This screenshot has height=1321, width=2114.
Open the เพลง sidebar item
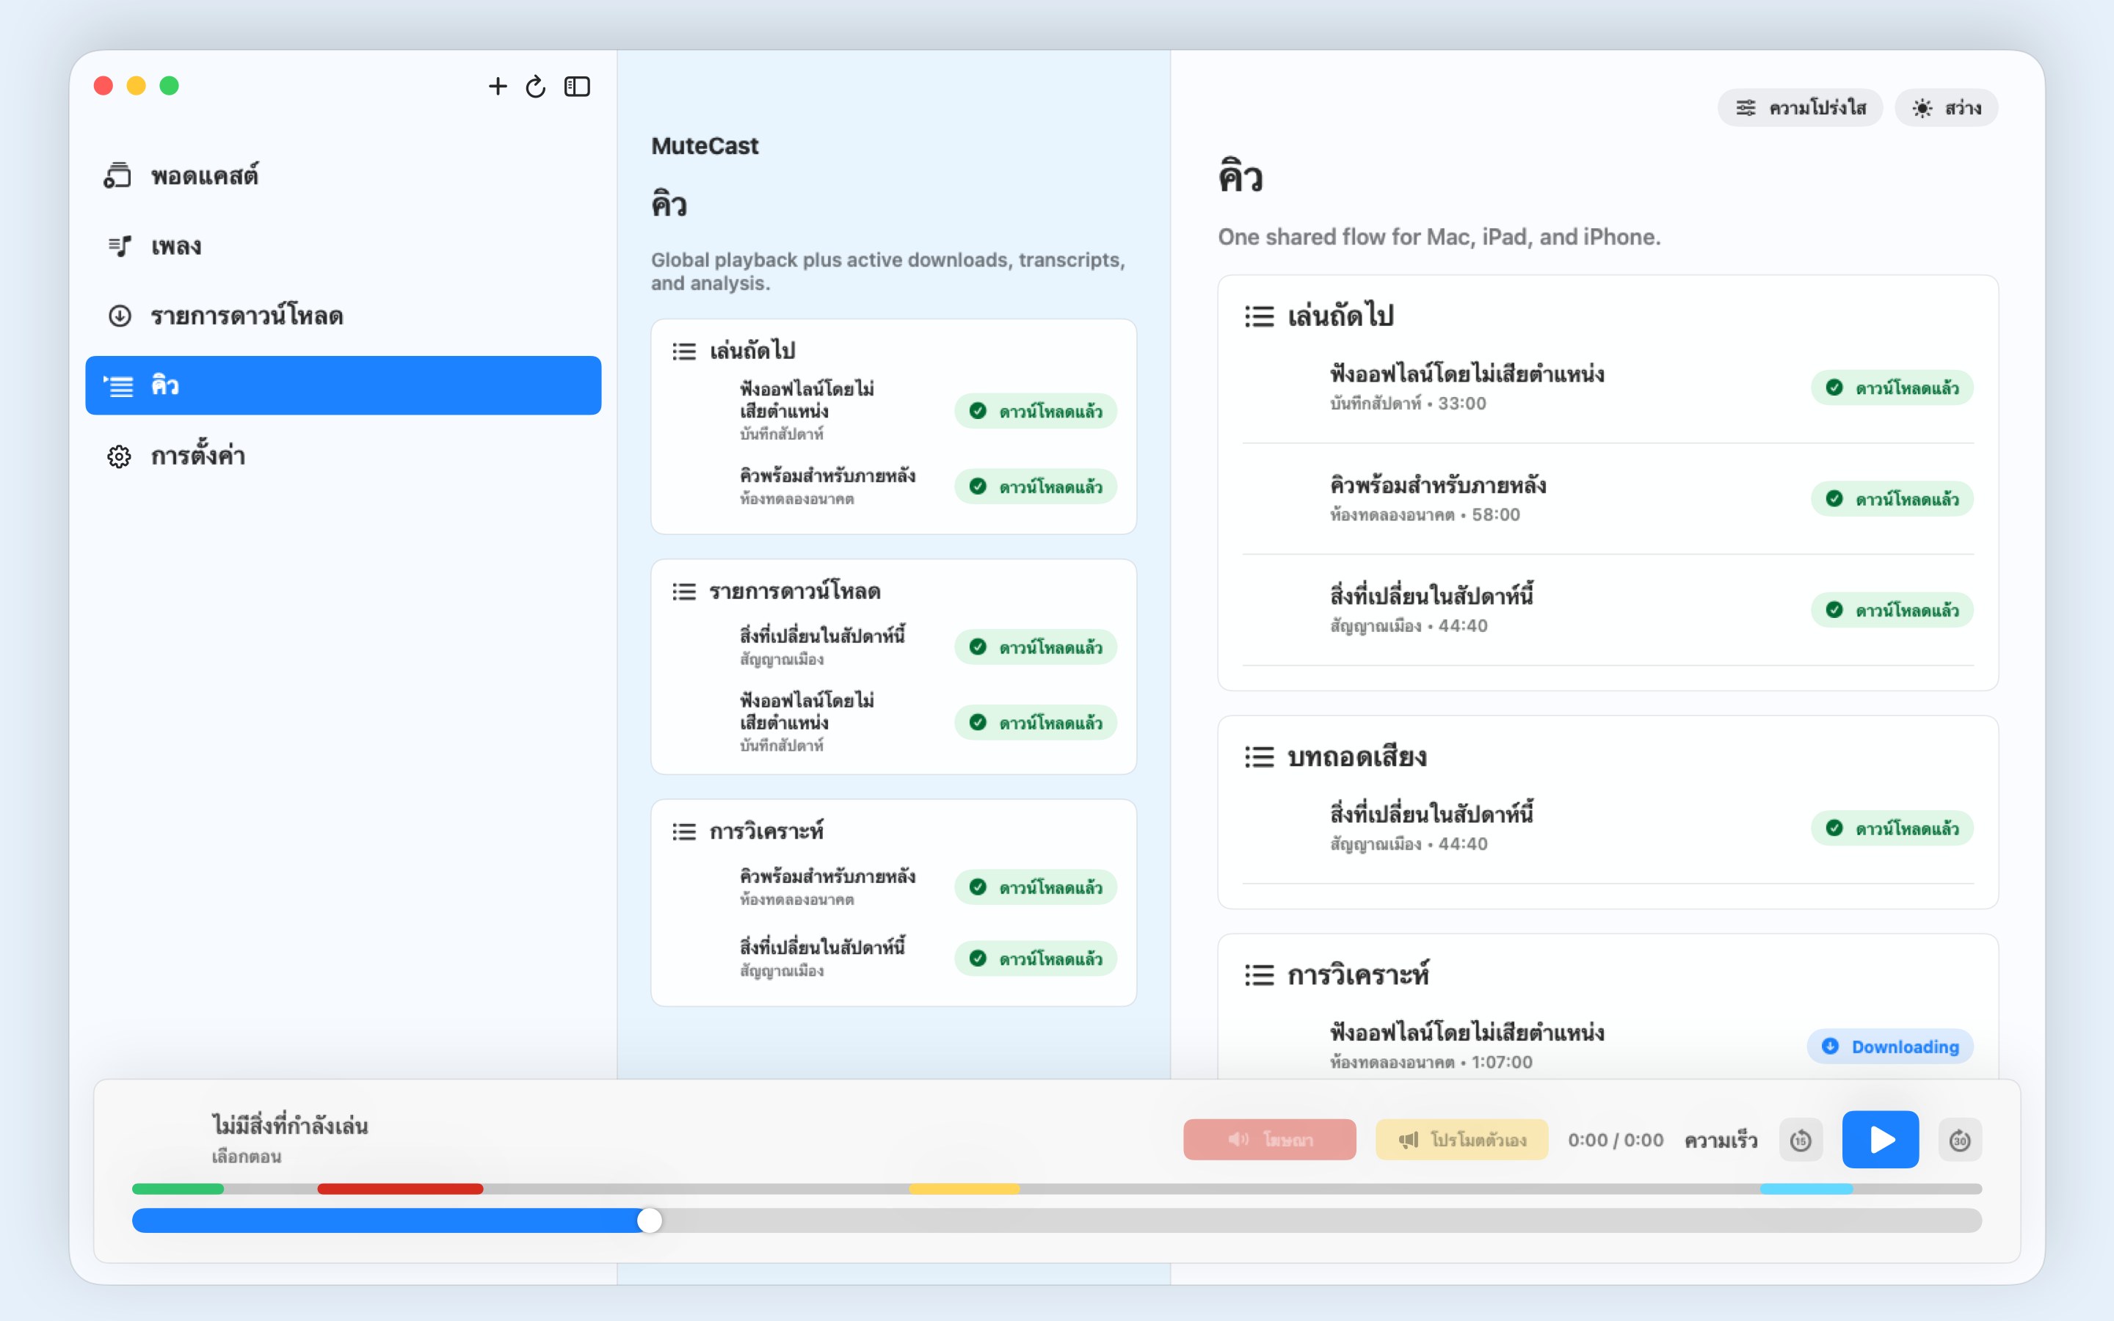[343, 246]
